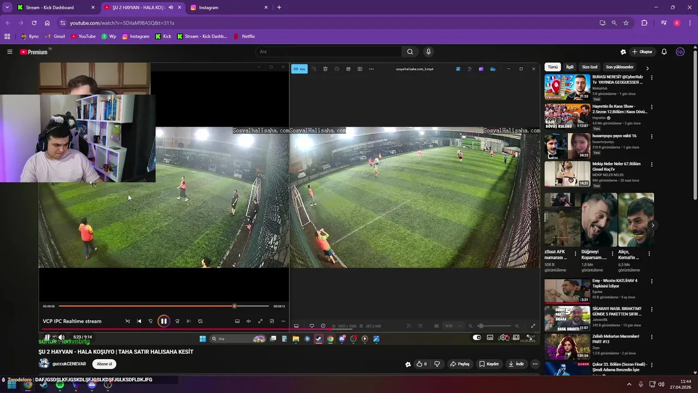Expand more filter chips with right chevron
Image resolution: width=698 pixels, height=393 pixels.
pos(647,68)
